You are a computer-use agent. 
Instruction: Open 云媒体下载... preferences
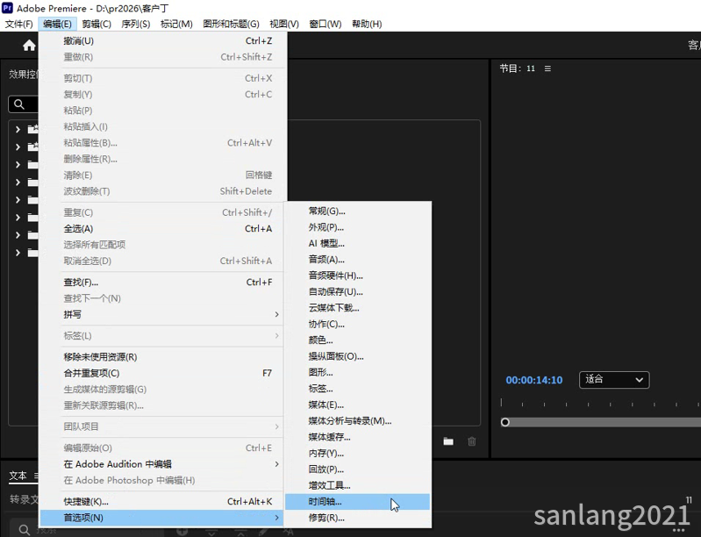358,308
